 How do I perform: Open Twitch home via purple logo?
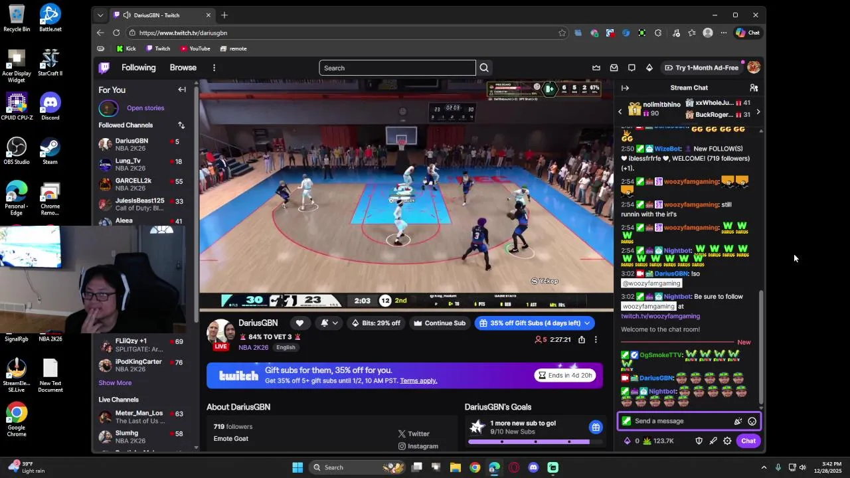click(x=104, y=68)
